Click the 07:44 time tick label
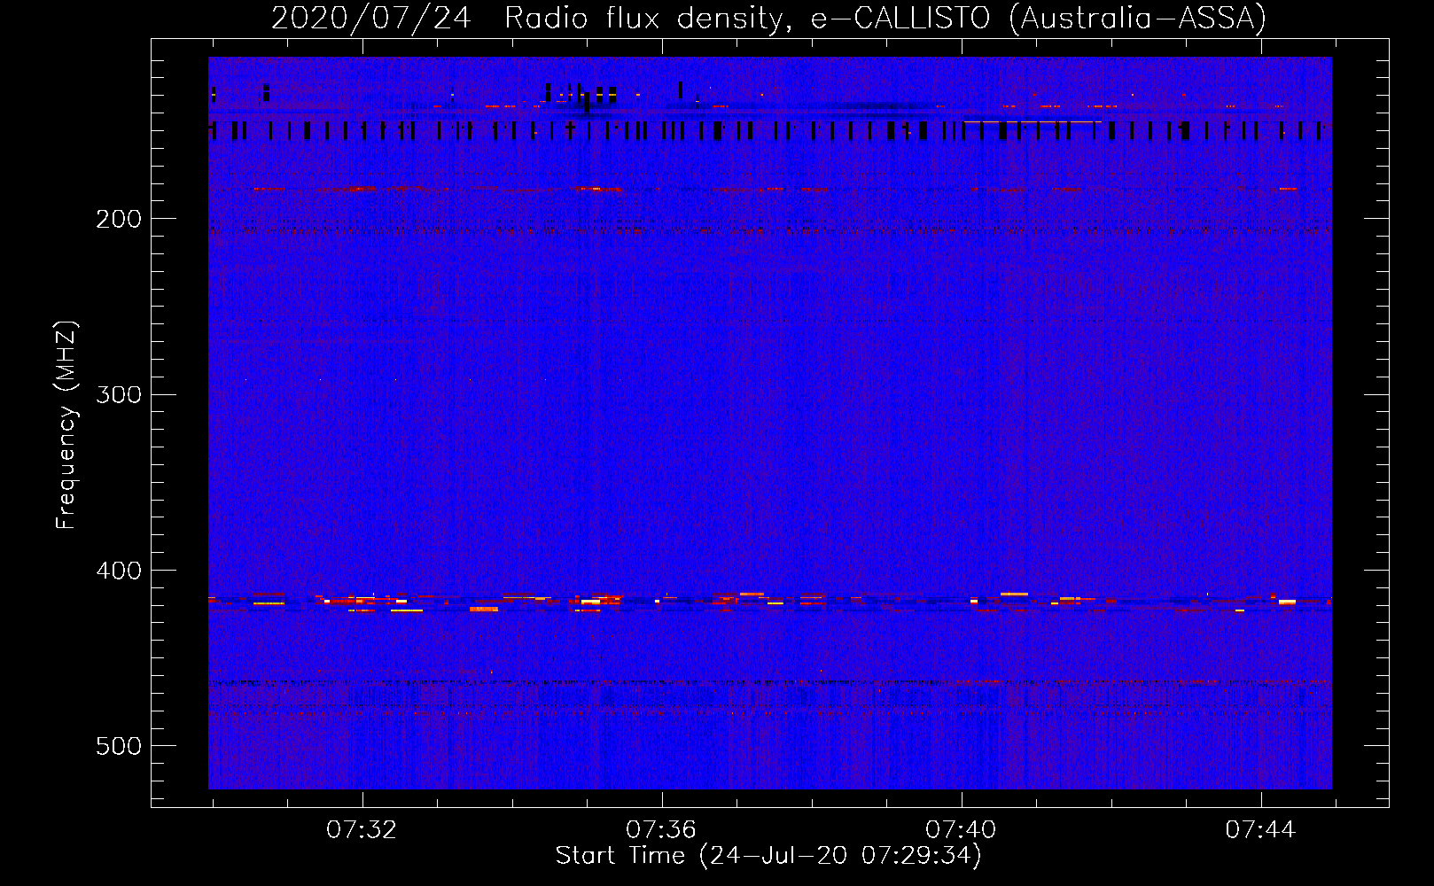Viewport: 1434px width, 886px height. click(1260, 830)
